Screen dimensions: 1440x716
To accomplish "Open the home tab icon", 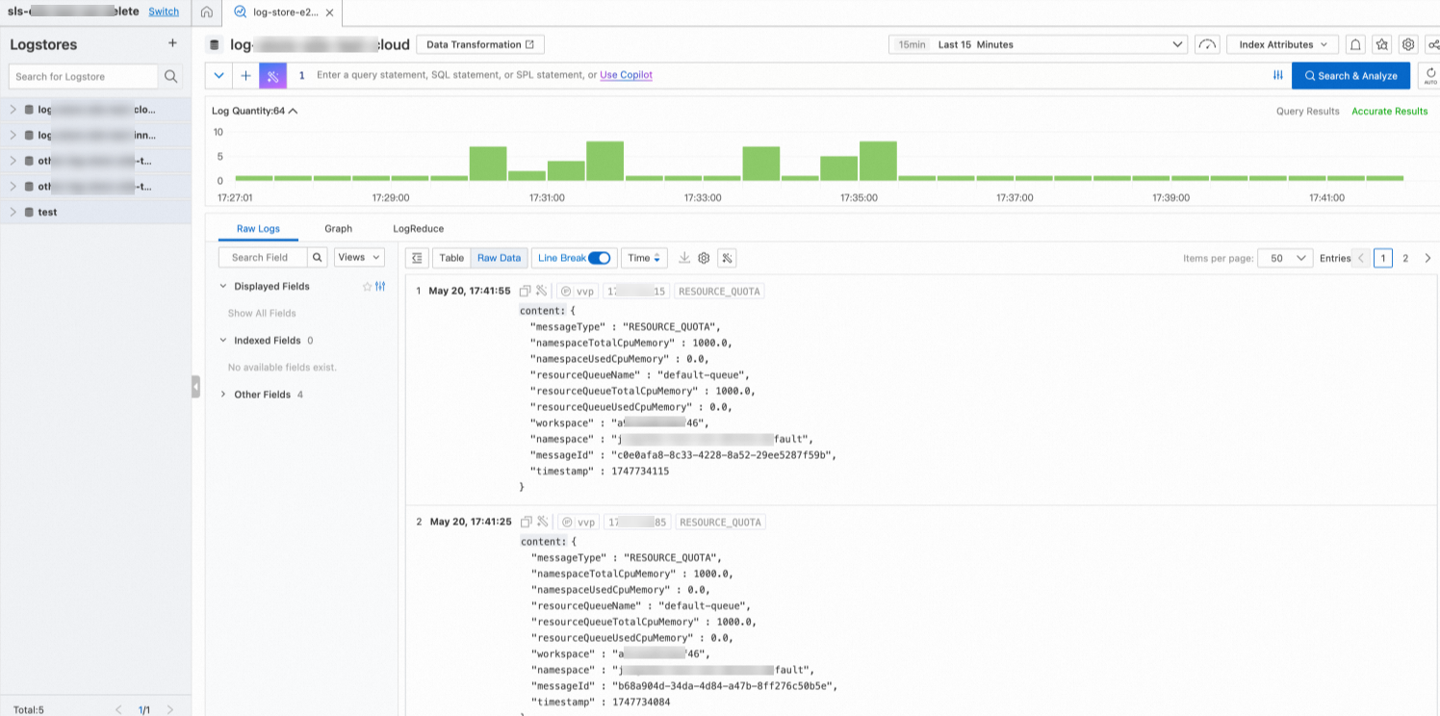I will (206, 13).
